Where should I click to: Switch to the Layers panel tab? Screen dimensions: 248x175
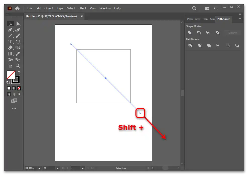197,19
